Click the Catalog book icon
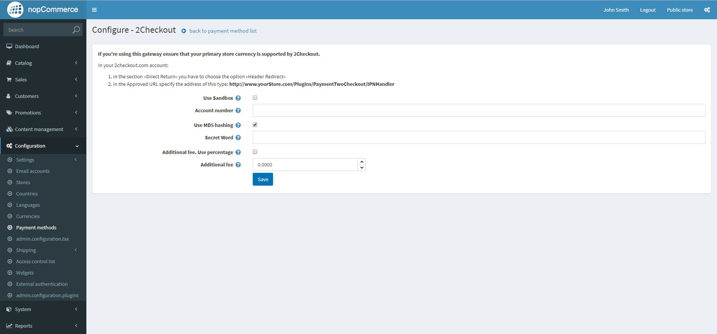 click(x=9, y=63)
